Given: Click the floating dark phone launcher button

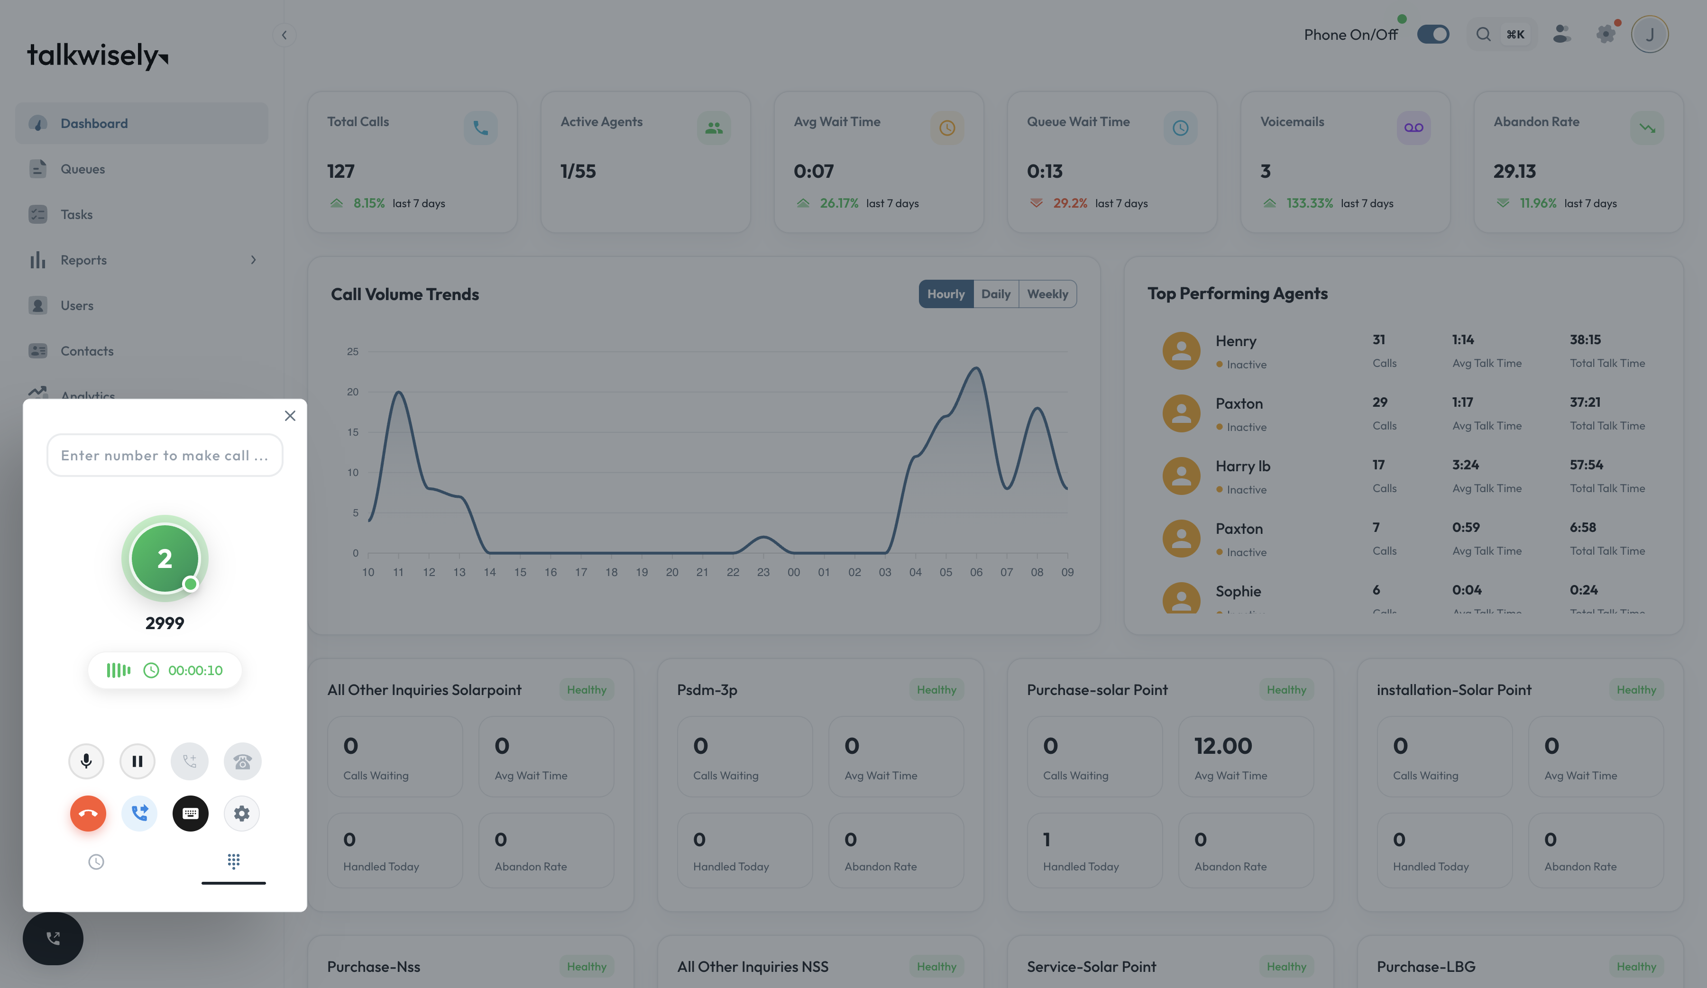Looking at the screenshot, I should point(53,938).
